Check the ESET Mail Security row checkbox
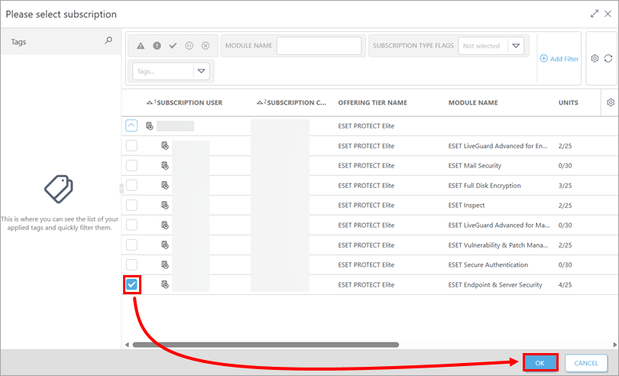This screenshot has width=619, height=376. (131, 166)
